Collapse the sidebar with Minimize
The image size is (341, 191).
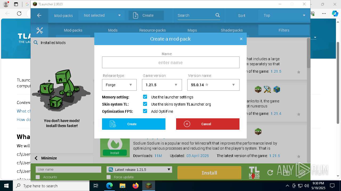(x=46, y=158)
